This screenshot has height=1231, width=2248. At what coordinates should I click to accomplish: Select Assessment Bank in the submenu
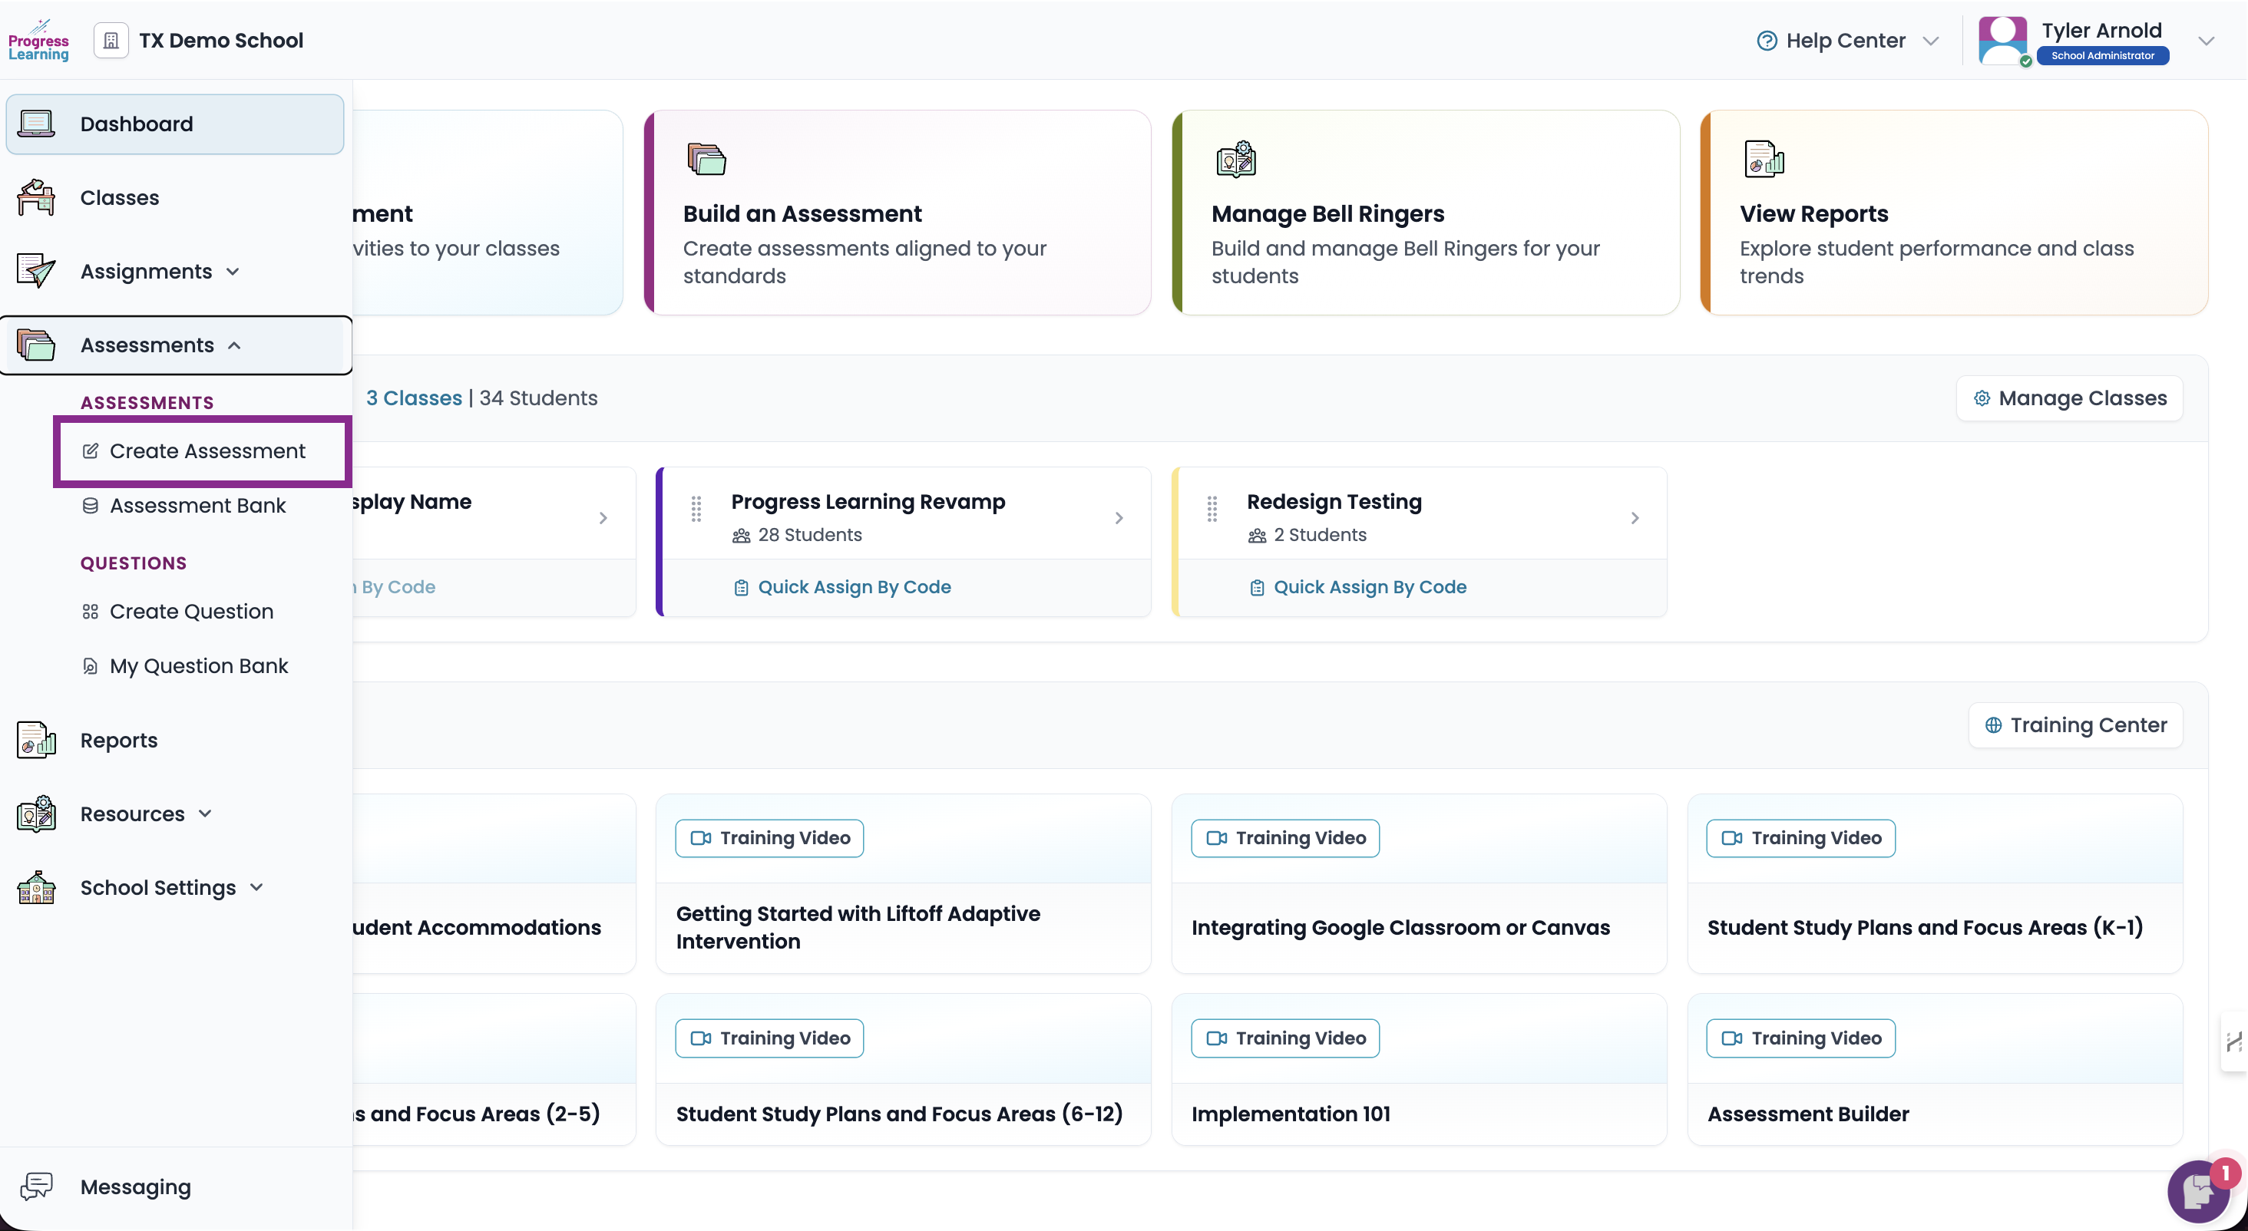coord(197,506)
